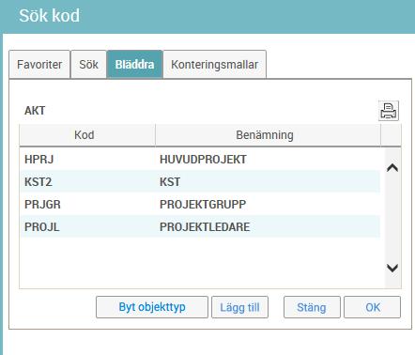Image resolution: width=415 pixels, height=355 pixels.
Task: Click the Lägg till button
Action: click(239, 307)
